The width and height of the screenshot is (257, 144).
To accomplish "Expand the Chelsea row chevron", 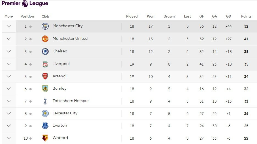I will pyautogui.click(x=9, y=52).
